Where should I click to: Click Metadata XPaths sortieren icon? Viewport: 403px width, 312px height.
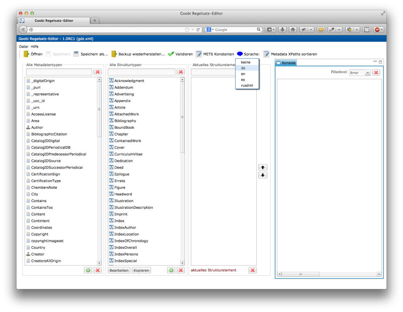[266, 54]
